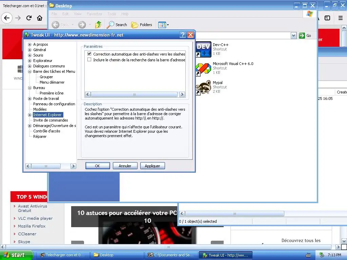Image resolution: width=347 pixels, height=260 pixels.
Task: Expand the Souris tree node
Action: (30, 55)
